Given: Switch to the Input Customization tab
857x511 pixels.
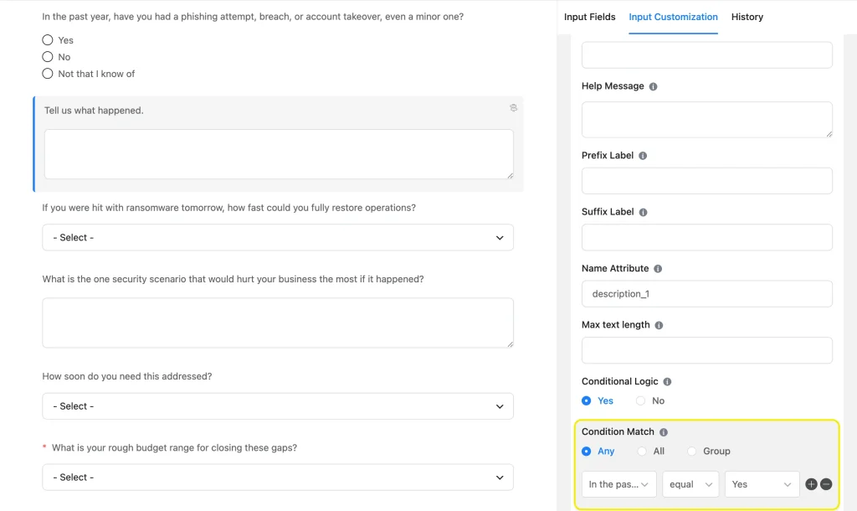Looking at the screenshot, I should 673,17.
